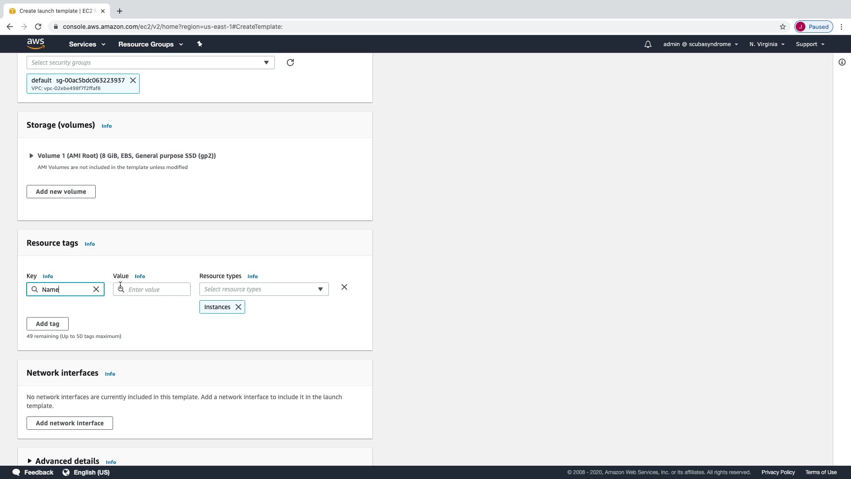Click the Add new volume button
851x479 pixels.
coord(61,192)
